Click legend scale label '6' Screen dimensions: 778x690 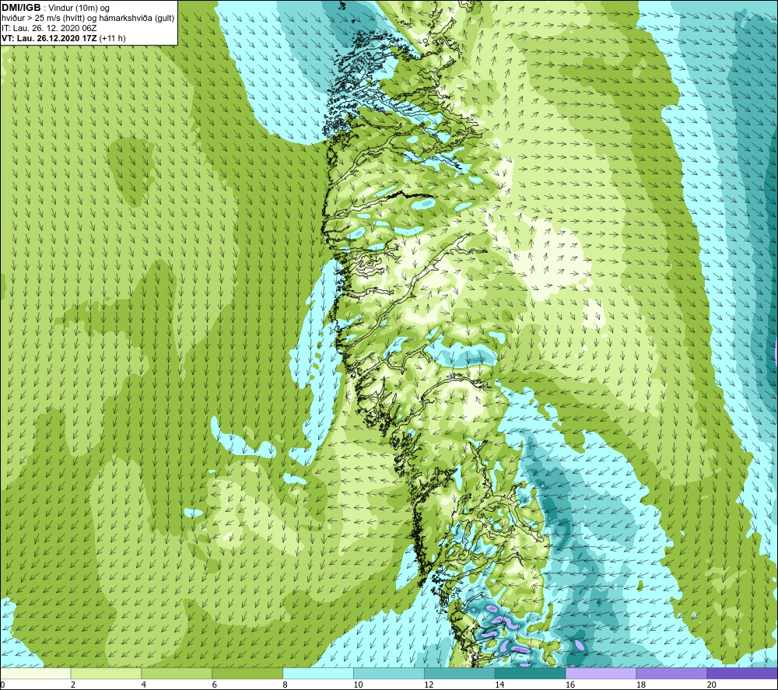click(x=215, y=685)
